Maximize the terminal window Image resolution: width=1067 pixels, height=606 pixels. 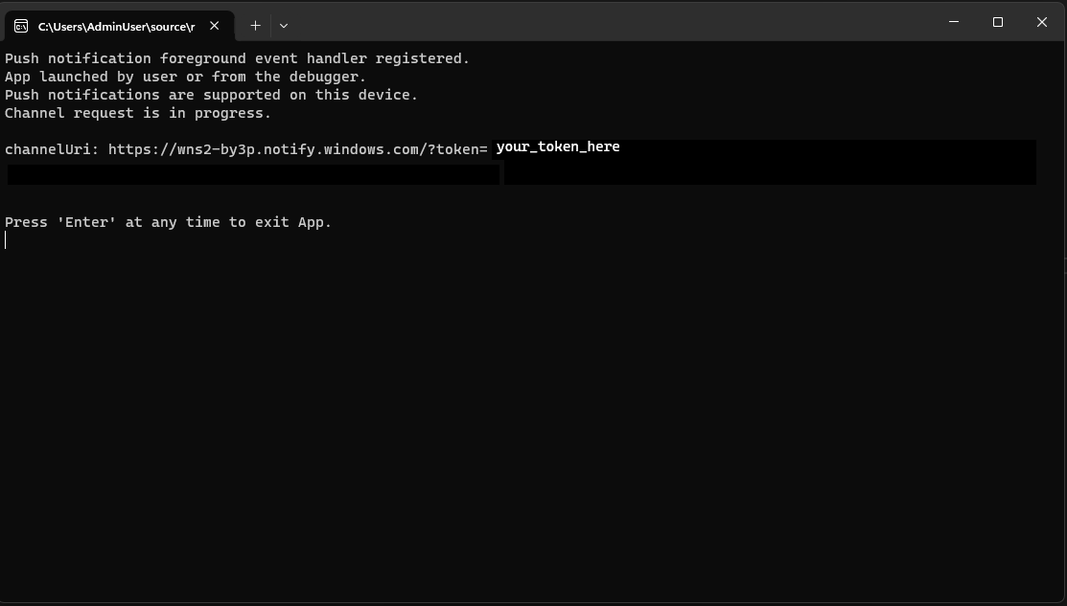tap(998, 22)
